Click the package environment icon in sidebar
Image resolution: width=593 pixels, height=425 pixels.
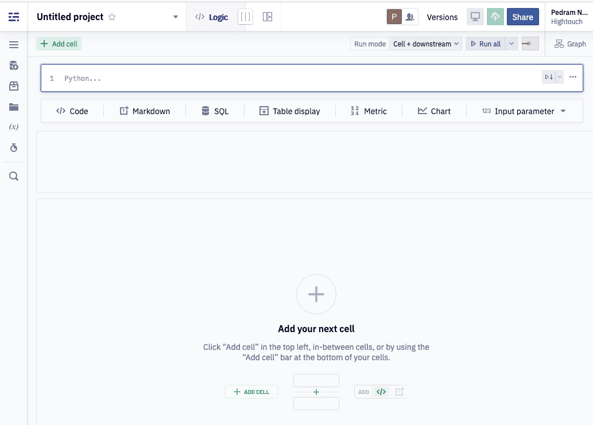(14, 86)
